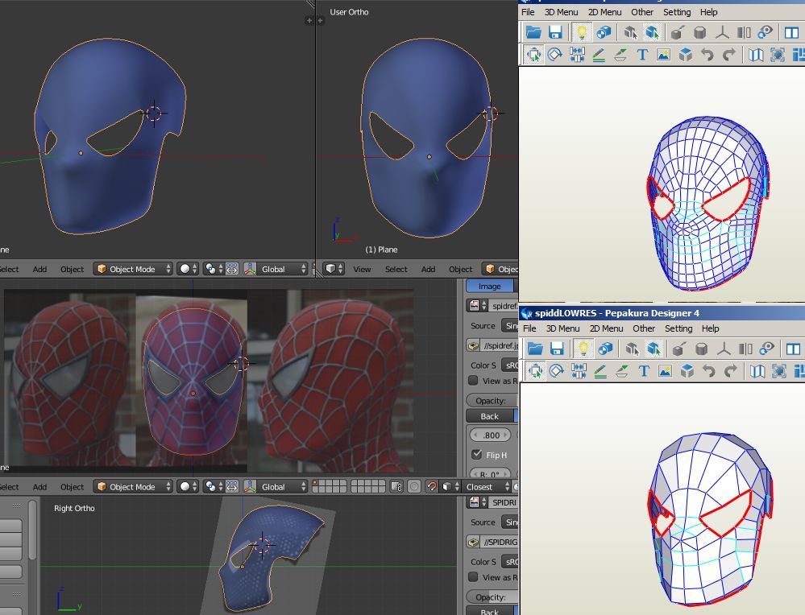Open 3D Menu in top Pepakura window
Screen dimensions: 805x615
[561, 12]
